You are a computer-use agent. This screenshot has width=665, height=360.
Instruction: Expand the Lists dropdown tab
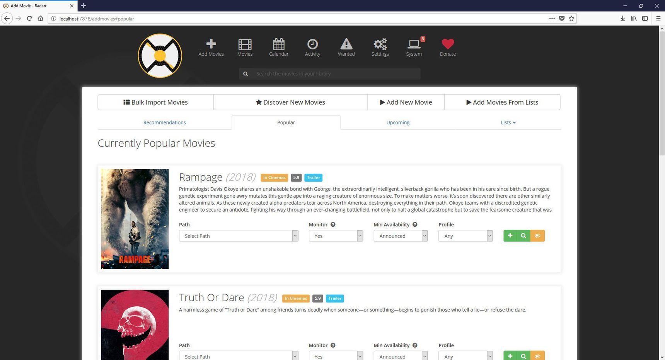(x=508, y=122)
